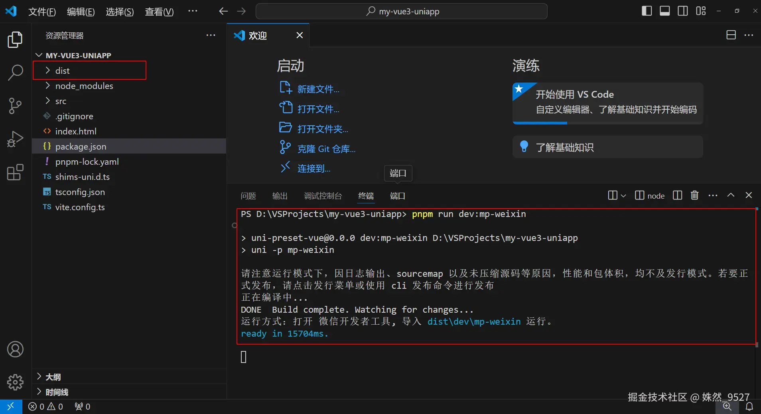Split the terminal panel
The height and width of the screenshot is (414, 761).
click(x=677, y=195)
